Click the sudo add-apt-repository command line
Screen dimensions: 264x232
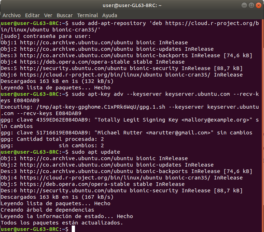130,26
